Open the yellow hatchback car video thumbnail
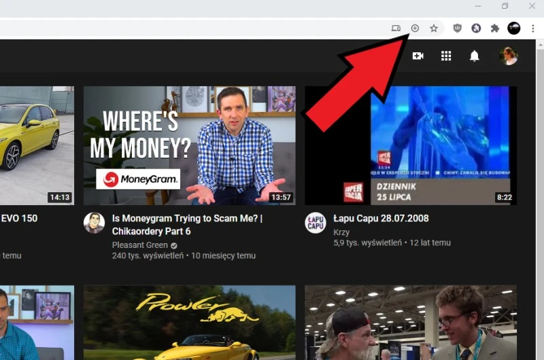Image resolution: width=544 pixels, height=360 pixels. [x=37, y=145]
